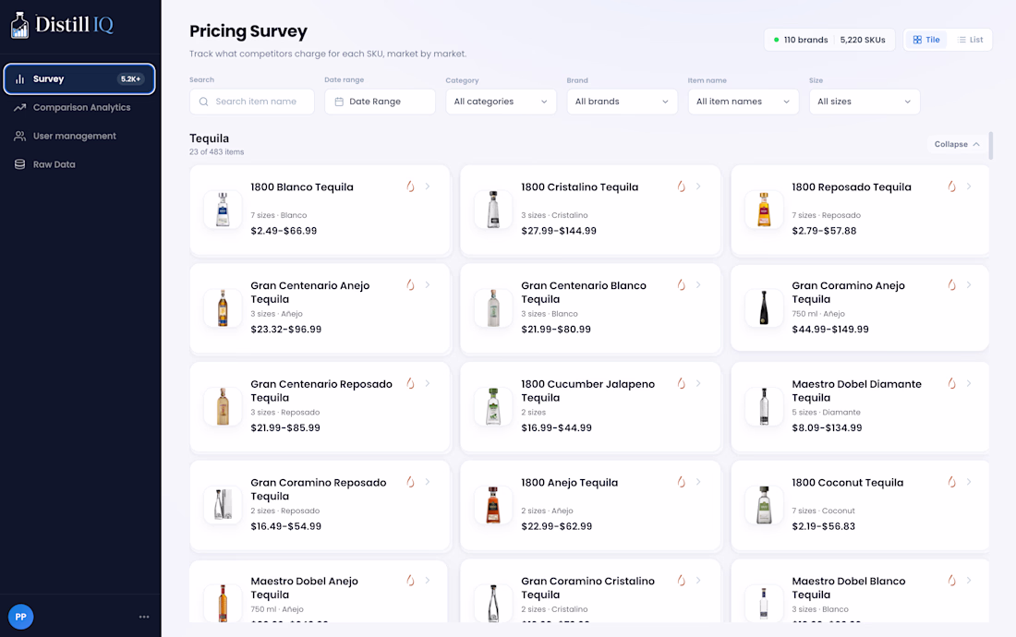1016x637 pixels.
Task: Click flame icon on 1800 Reposado Tequila
Action: click(x=951, y=186)
